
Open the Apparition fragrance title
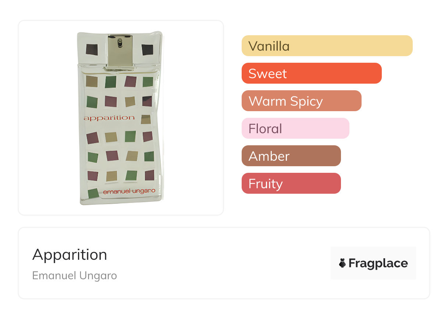point(70,255)
